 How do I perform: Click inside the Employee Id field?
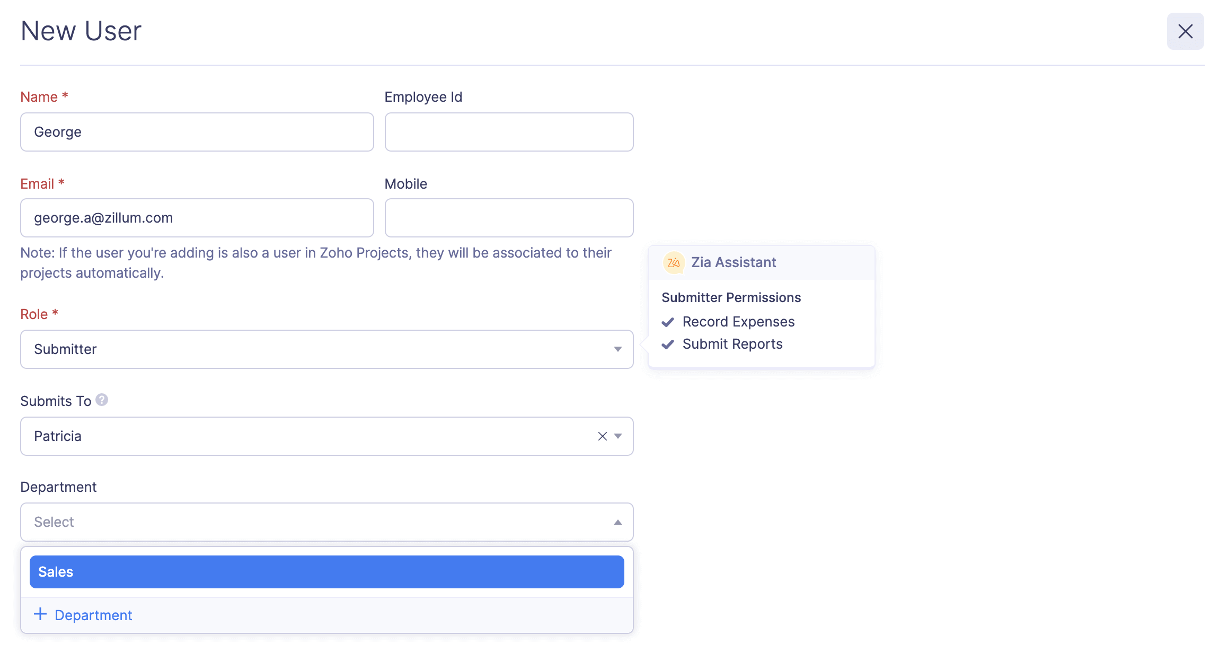[x=508, y=131]
